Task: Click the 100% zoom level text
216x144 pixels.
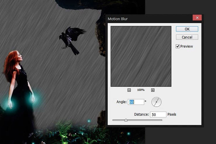Action: point(141,90)
